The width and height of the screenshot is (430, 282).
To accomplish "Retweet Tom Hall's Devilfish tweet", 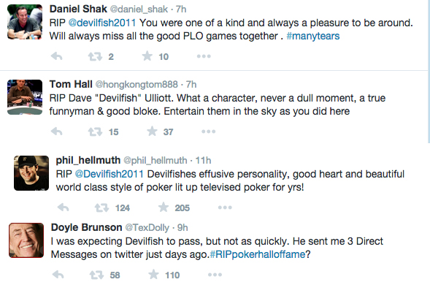I will coord(95,132).
